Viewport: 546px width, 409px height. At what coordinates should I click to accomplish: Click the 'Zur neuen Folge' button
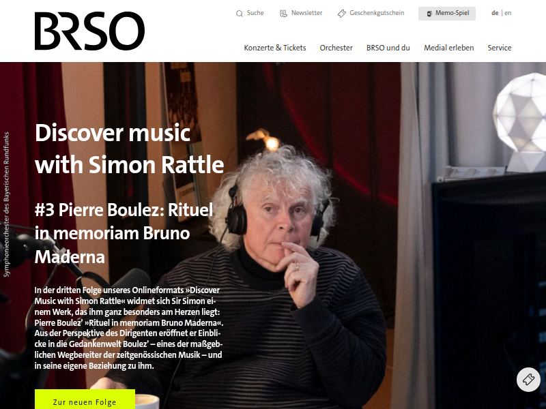[x=85, y=399]
